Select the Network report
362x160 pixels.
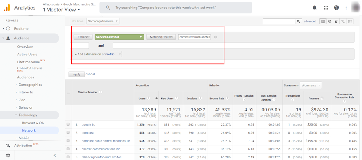(29, 130)
